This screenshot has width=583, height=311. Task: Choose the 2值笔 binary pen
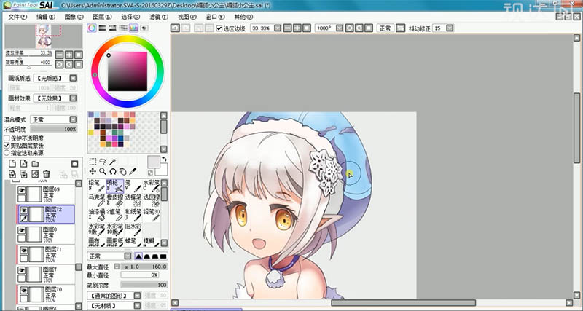pos(114,215)
